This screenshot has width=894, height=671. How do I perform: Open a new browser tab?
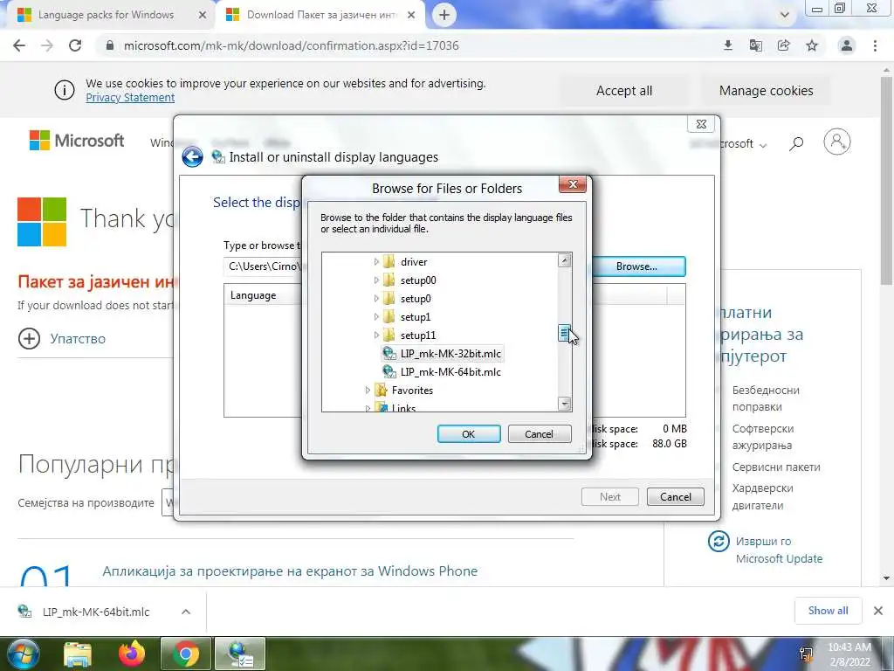point(444,16)
